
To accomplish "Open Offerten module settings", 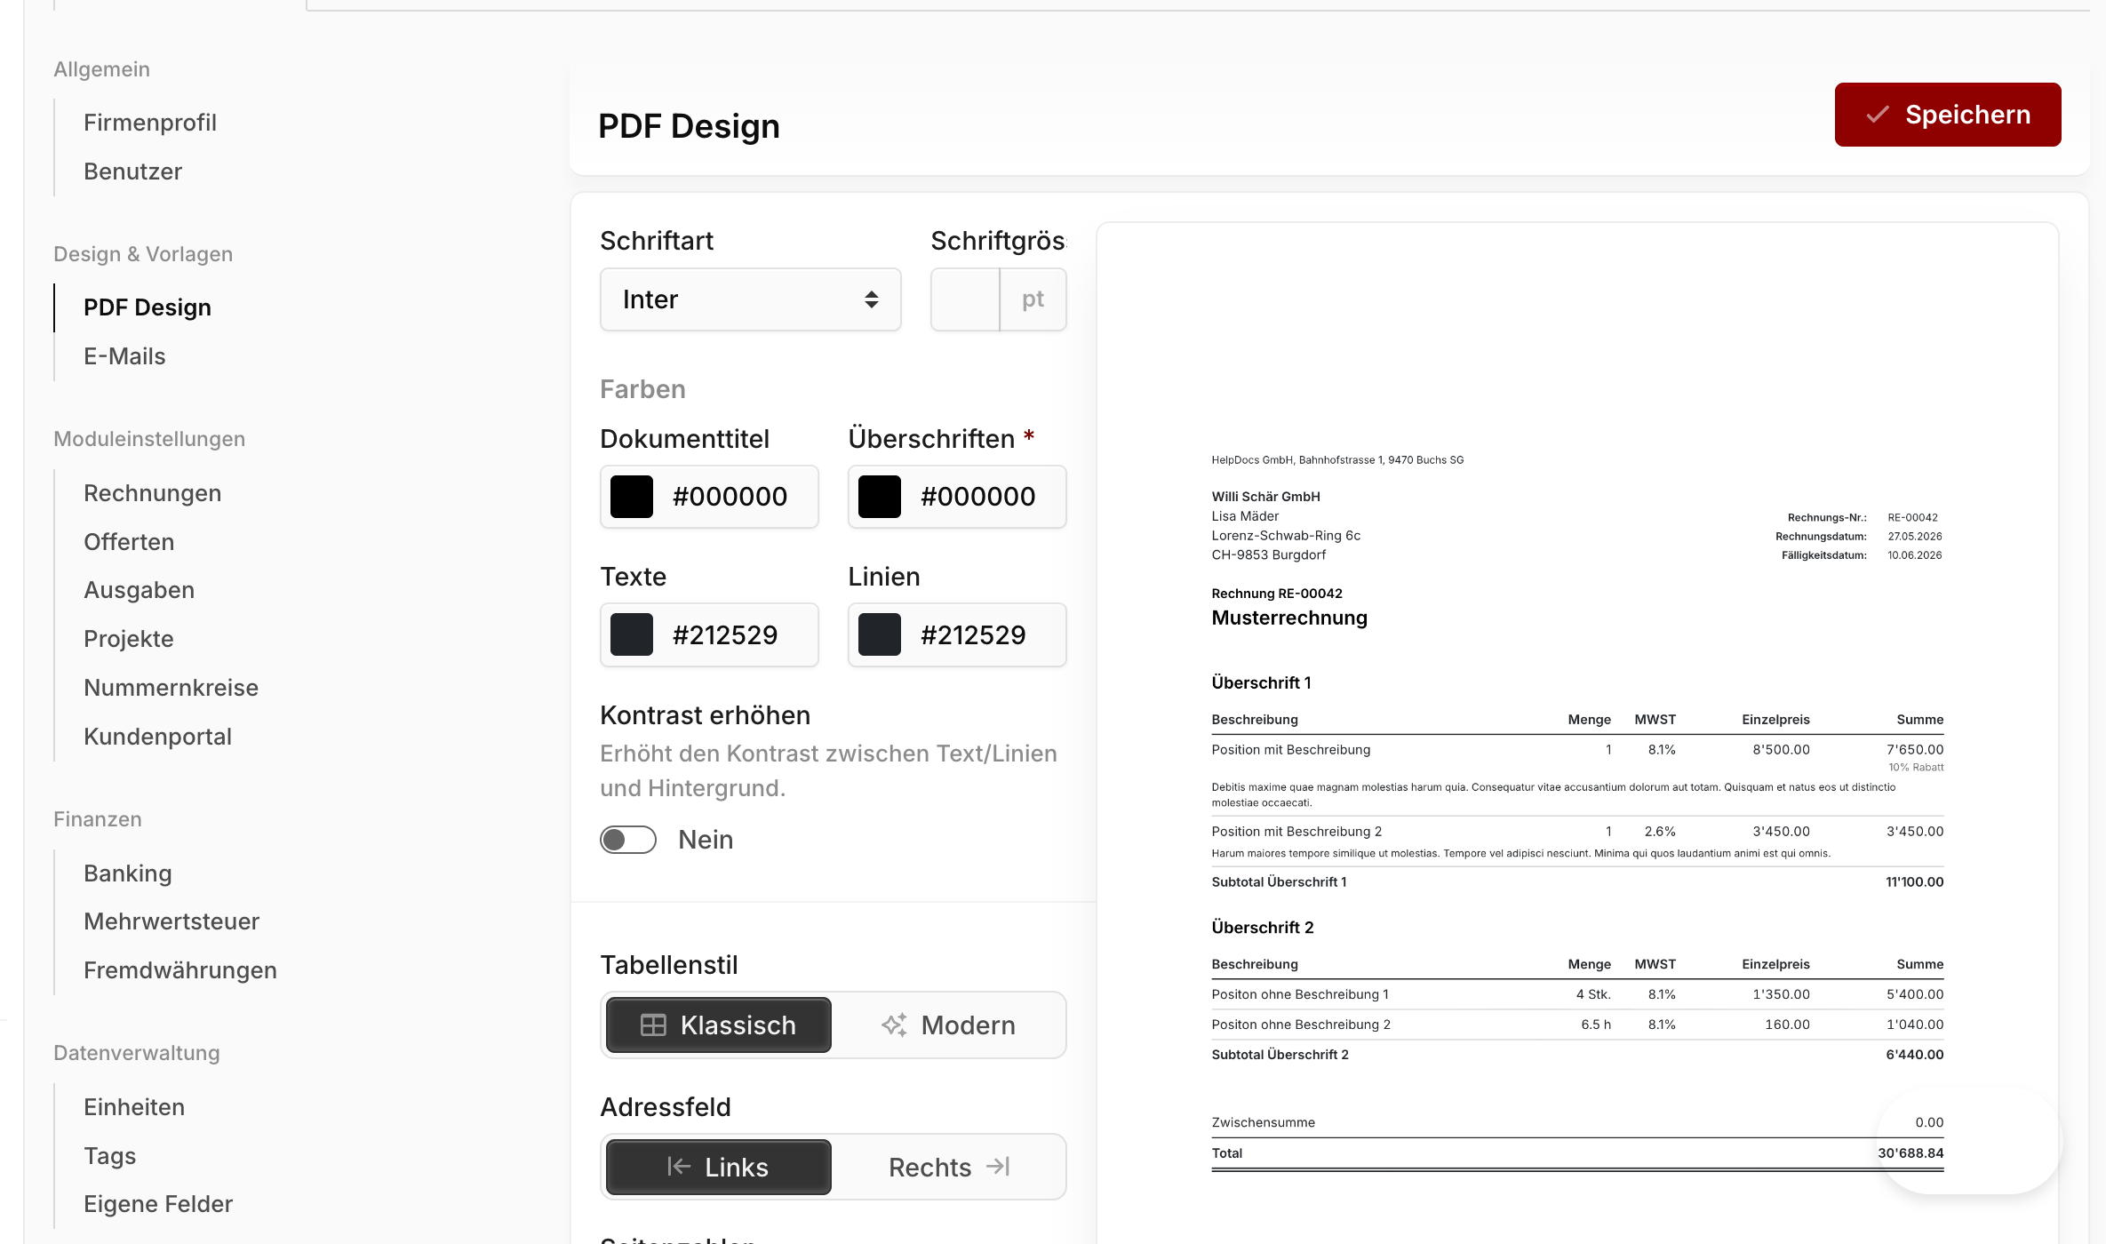I will pos(129,542).
